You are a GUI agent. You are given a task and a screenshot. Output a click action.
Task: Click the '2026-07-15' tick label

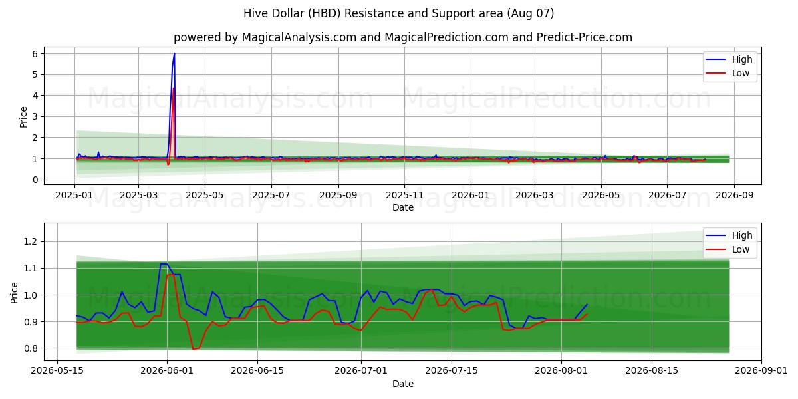[x=452, y=370]
